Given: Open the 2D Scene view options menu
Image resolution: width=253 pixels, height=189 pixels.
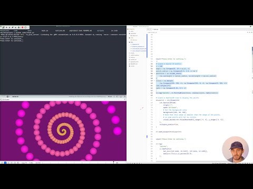Looking at the screenshot, I should 124,100.
